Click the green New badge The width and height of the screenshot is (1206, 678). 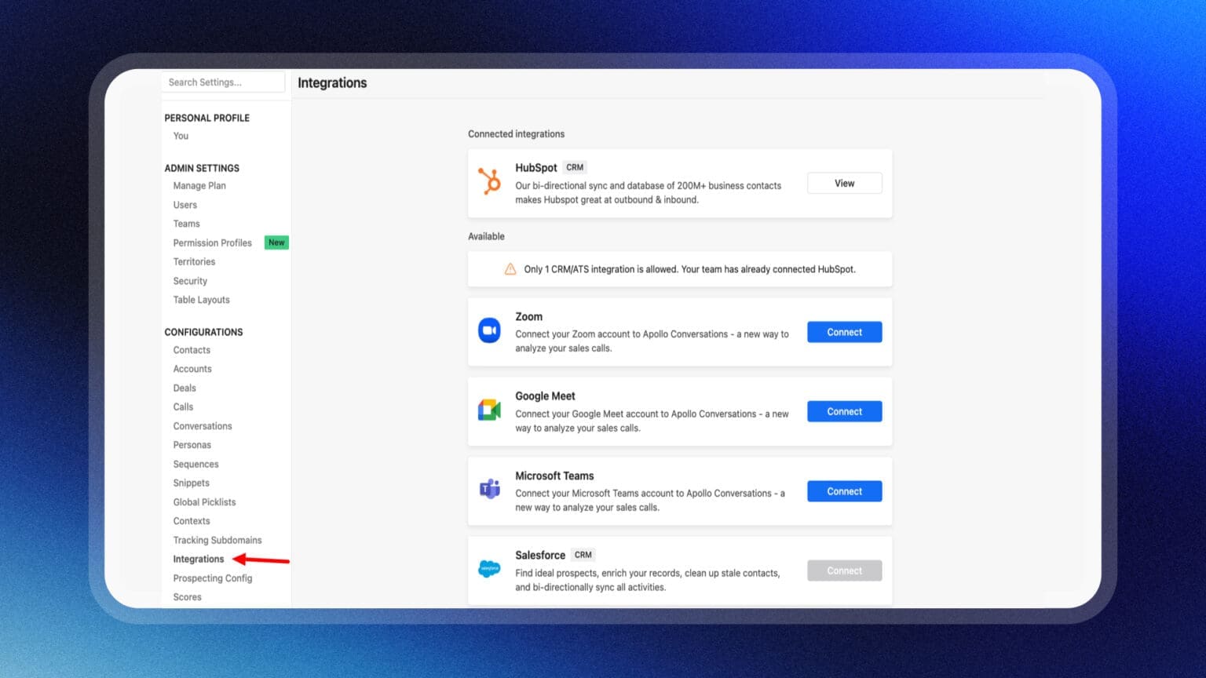(x=276, y=242)
